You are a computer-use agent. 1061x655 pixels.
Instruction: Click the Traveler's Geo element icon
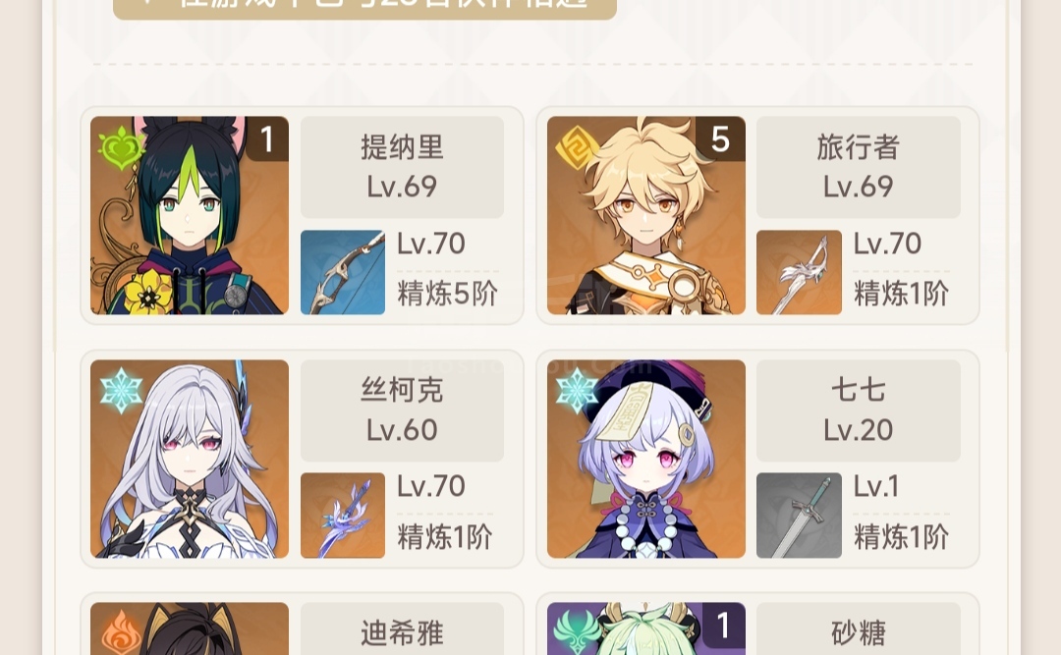578,147
